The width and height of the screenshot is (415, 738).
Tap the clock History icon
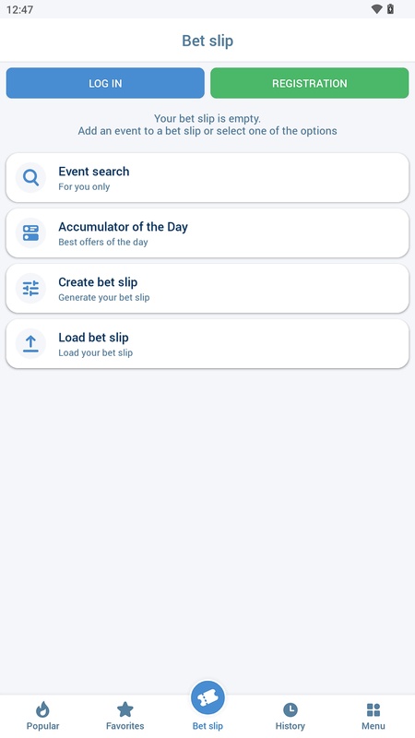click(290, 709)
